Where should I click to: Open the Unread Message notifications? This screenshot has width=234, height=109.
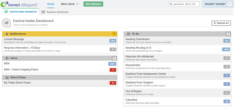(60, 41)
